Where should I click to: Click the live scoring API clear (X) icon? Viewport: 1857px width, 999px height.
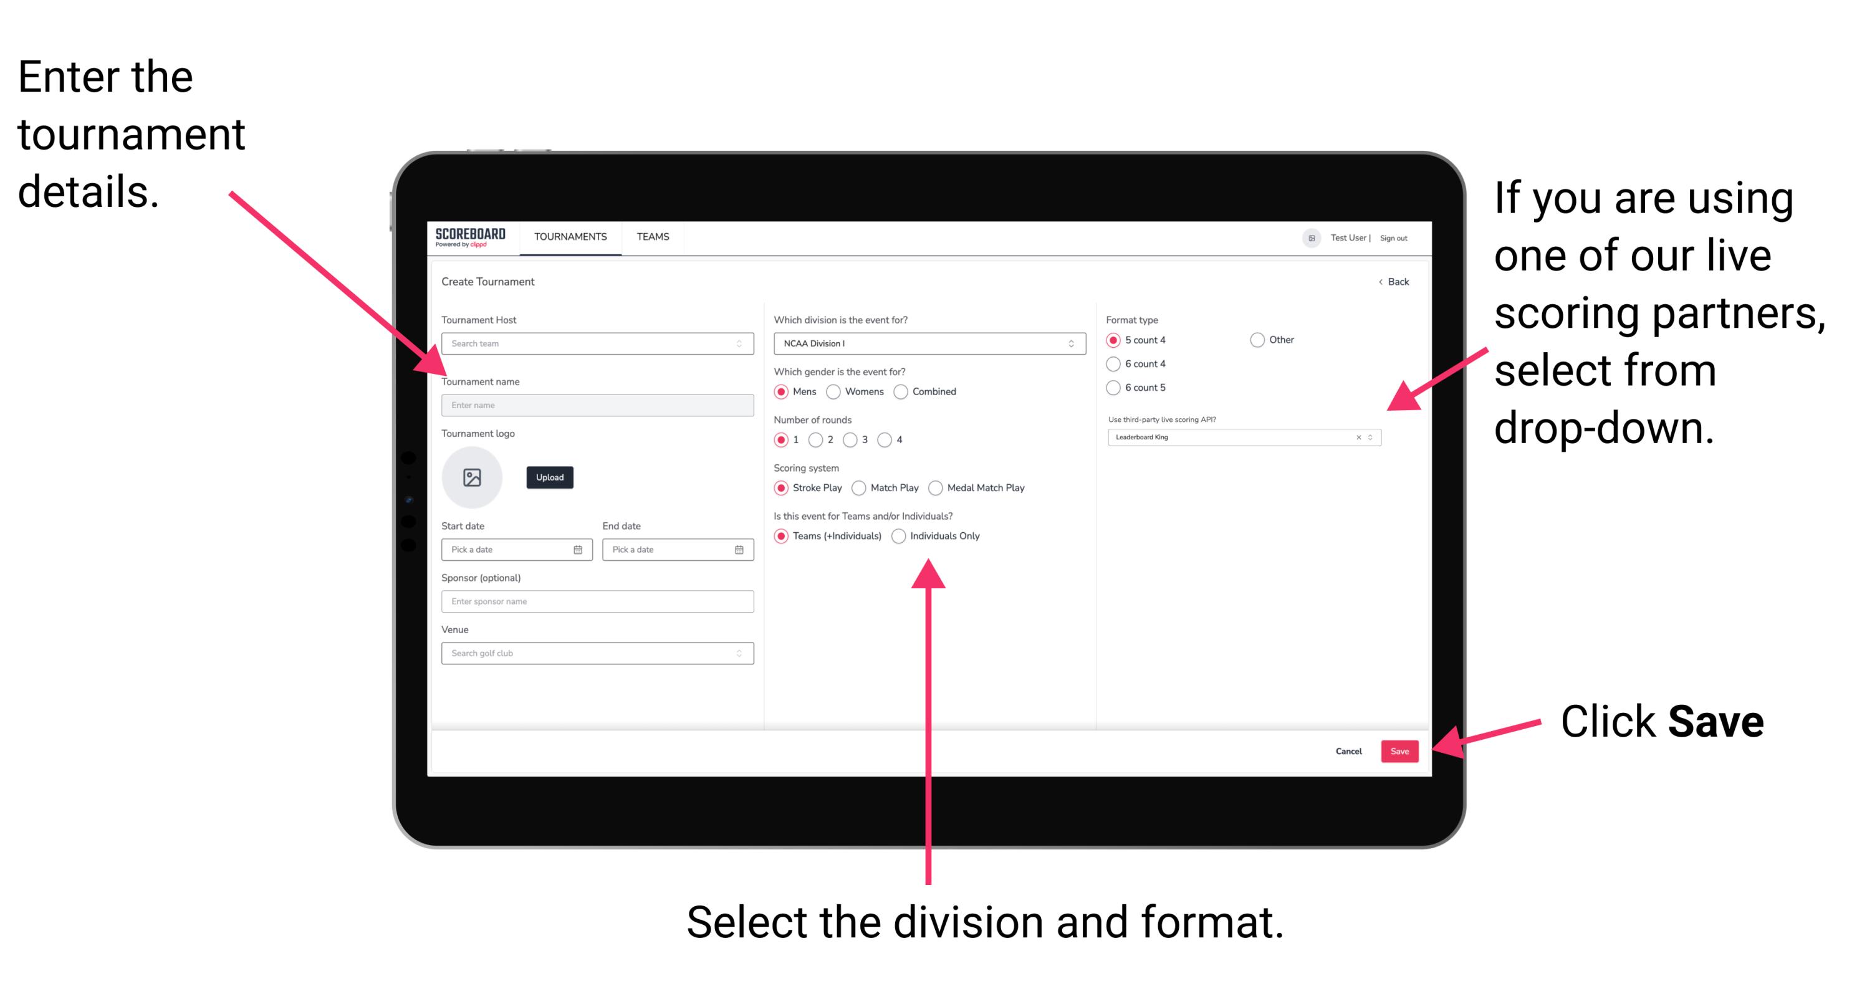tap(1355, 437)
